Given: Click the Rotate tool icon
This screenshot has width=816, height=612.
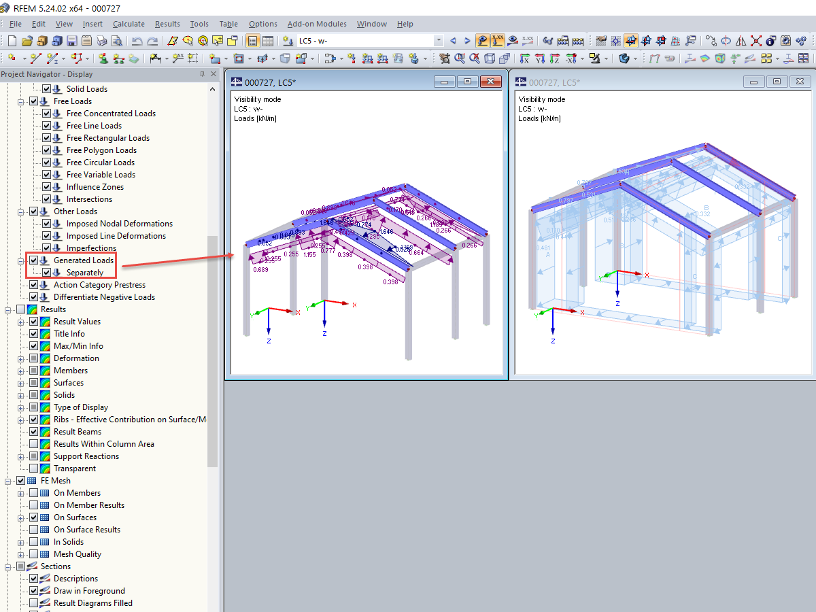Looking at the screenshot, I should tap(726, 41).
